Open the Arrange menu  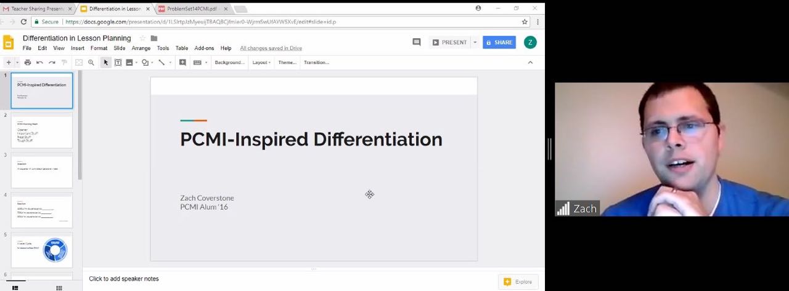141,48
